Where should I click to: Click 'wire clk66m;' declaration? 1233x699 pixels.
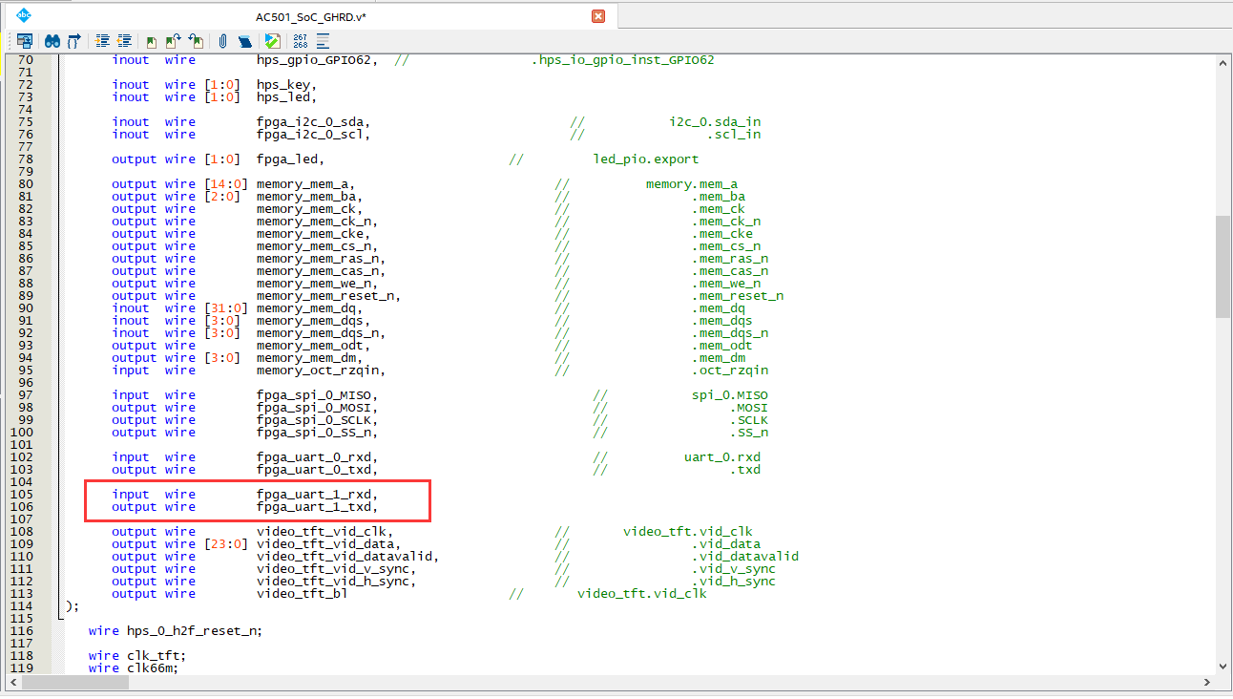click(134, 668)
